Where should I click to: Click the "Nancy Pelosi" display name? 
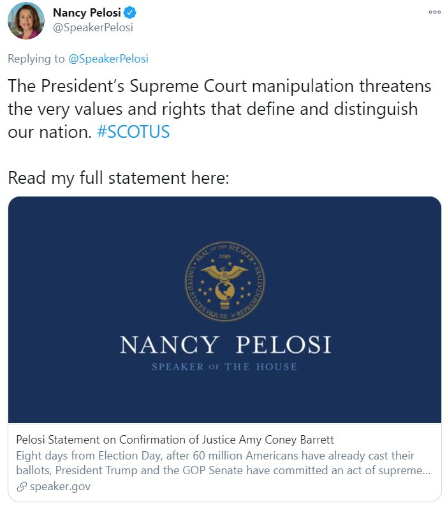coord(87,13)
